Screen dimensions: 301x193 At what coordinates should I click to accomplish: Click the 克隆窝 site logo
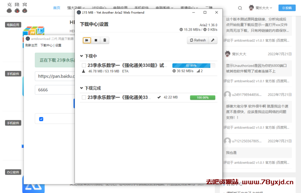click(x=17, y=8)
